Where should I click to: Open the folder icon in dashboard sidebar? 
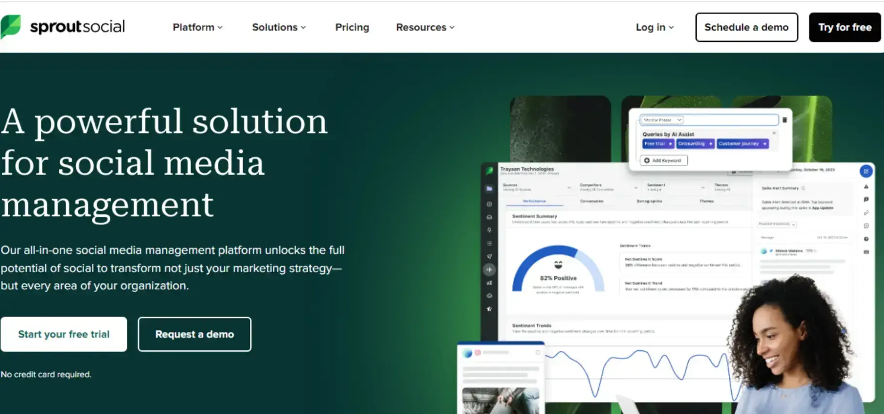489,188
